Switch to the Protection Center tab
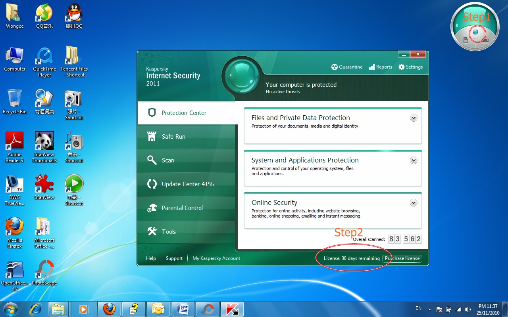 pos(187,113)
